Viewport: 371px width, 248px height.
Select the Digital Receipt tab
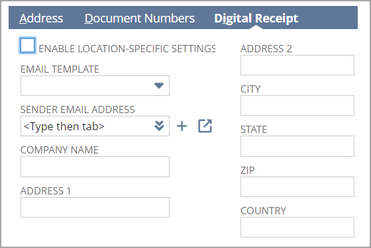(x=256, y=19)
